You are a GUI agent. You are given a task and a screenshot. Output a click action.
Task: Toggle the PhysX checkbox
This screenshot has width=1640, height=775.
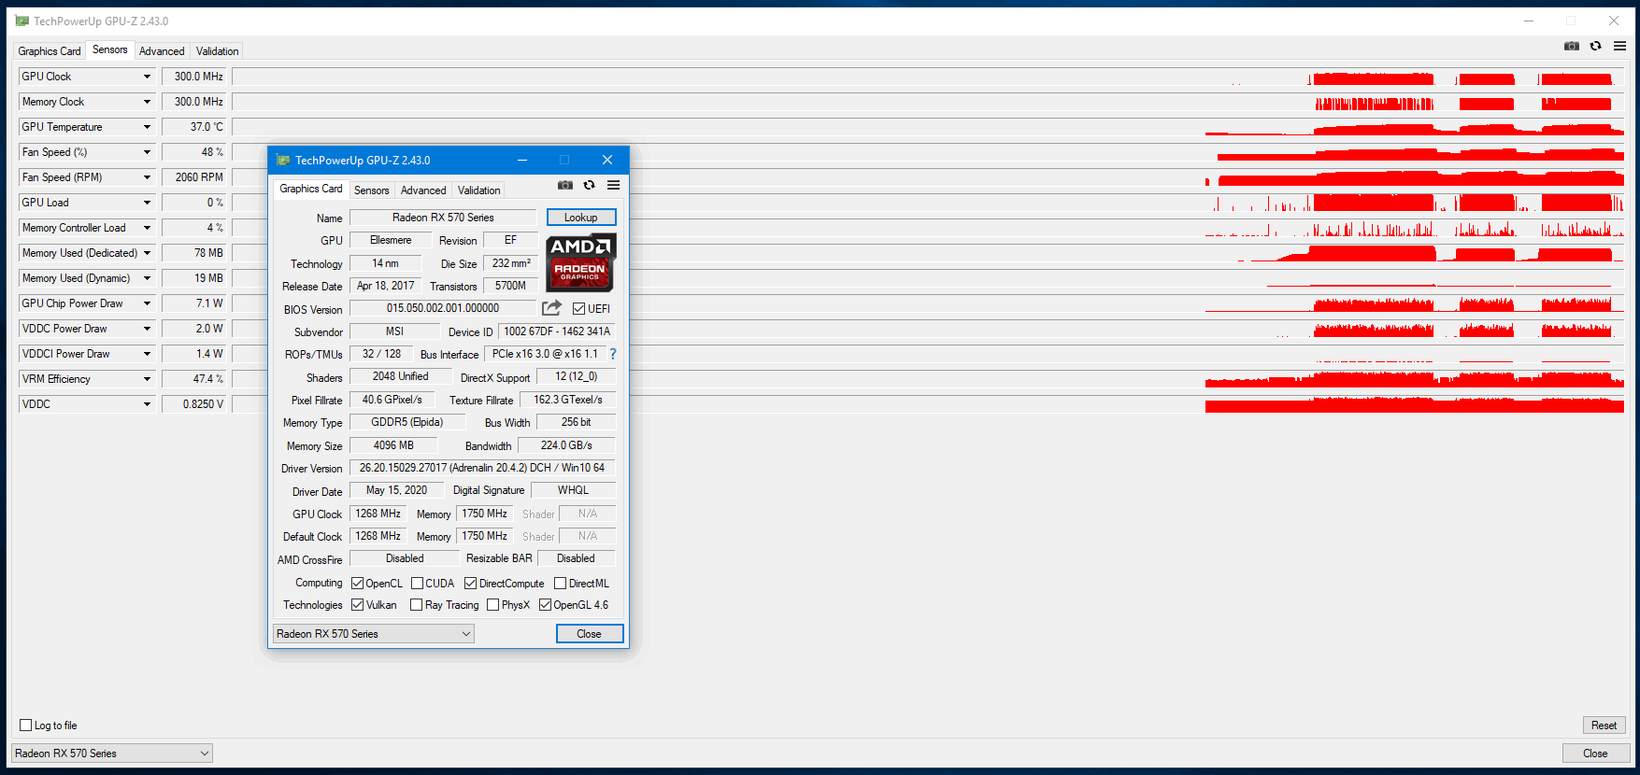coord(492,605)
